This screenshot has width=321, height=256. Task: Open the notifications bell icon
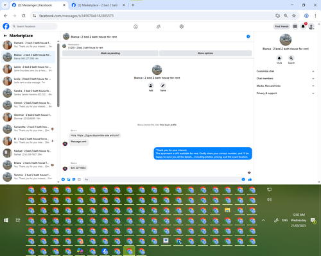tap(303, 26)
